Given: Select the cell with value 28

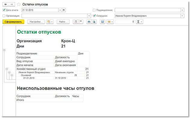Looking at the screenshot, I should pyautogui.click(x=66, y=75).
